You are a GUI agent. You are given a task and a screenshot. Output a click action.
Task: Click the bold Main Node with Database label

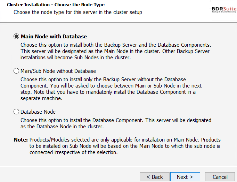pyautogui.click(x=54, y=37)
